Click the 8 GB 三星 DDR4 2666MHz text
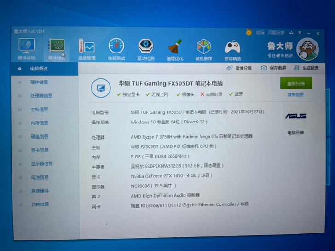This screenshot has height=251, width=335. tap(160, 156)
